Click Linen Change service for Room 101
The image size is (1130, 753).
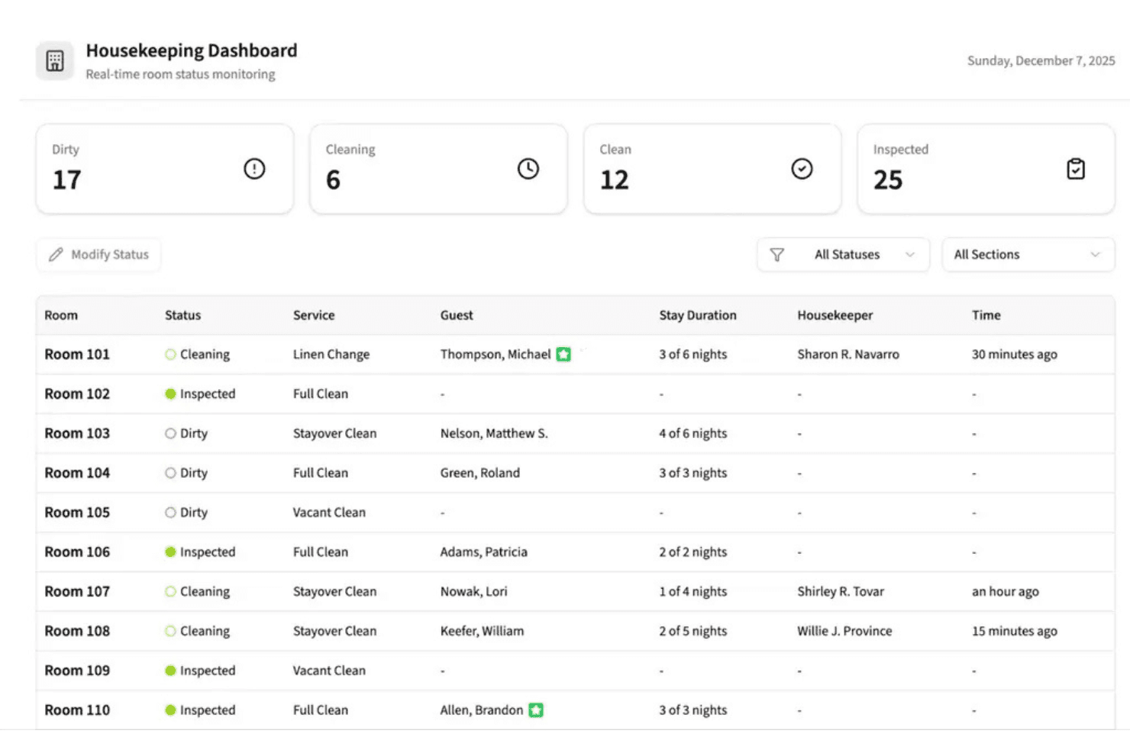tap(331, 354)
